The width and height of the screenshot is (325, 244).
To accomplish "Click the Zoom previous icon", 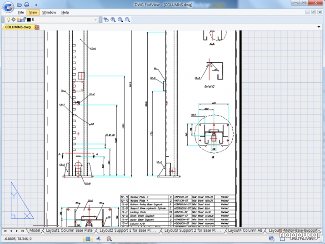I will click(127, 20).
